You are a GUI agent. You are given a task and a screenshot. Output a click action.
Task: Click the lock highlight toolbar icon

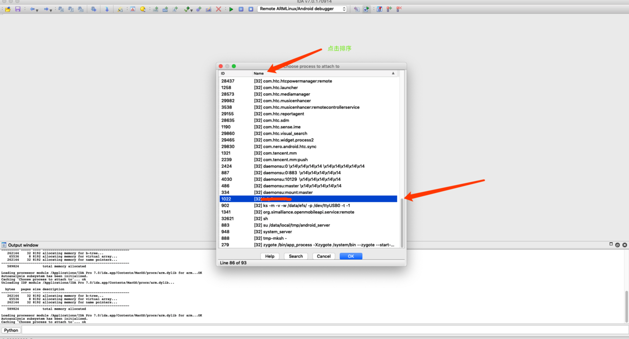pos(120,9)
